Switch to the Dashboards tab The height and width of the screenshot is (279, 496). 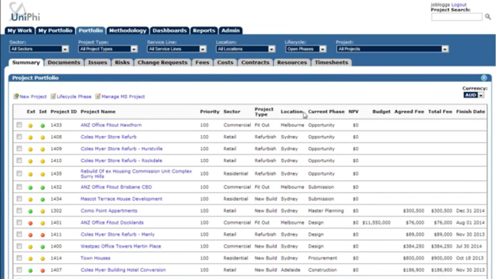click(x=170, y=31)
